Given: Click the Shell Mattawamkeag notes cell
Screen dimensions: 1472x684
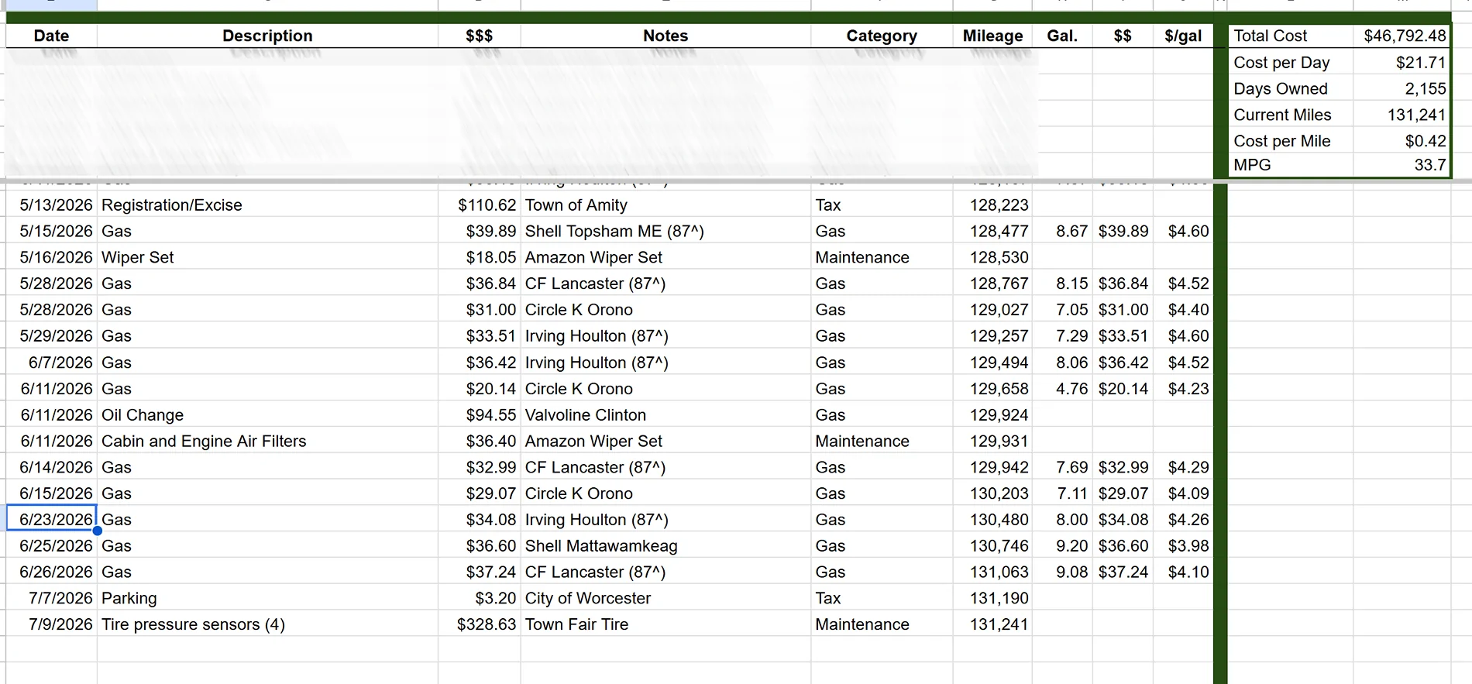Looking at the screenshot, I should (x=665, y=546).
